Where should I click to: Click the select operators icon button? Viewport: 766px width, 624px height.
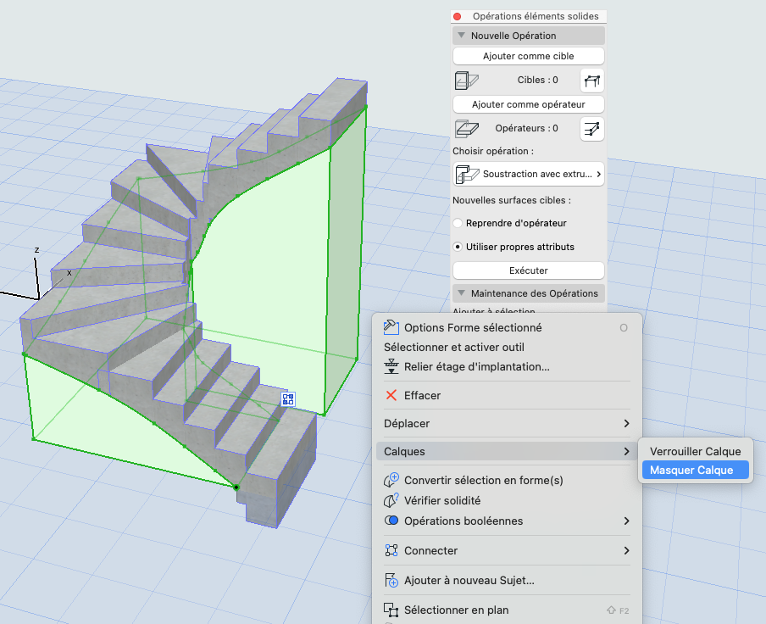592,129
